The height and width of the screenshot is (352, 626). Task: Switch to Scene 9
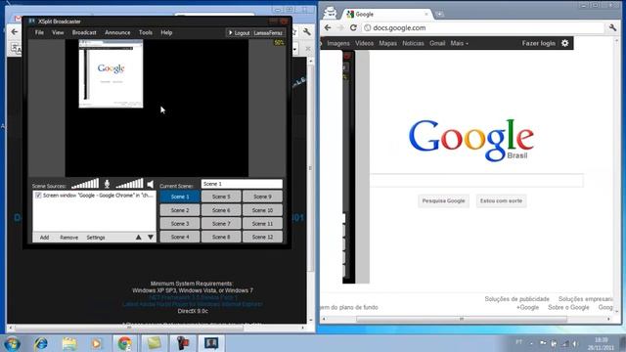(x=262, y=197)
